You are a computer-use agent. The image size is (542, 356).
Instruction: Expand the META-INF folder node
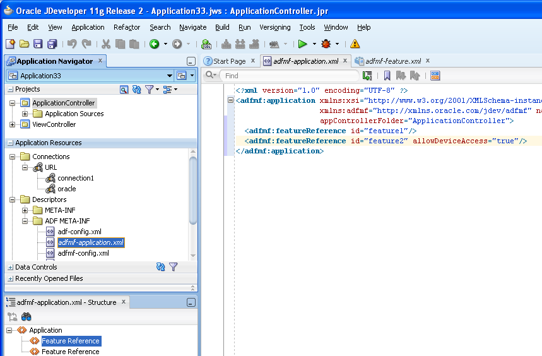pos(25,210)
